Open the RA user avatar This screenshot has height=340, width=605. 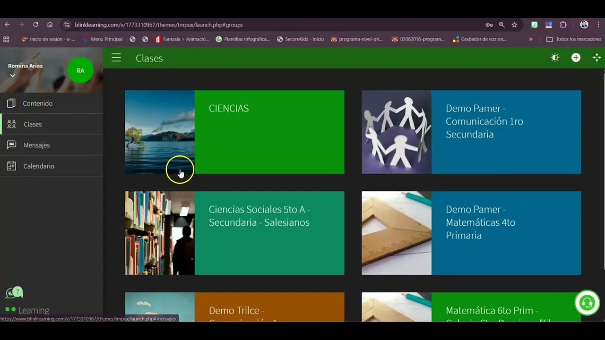click(80, 70)
